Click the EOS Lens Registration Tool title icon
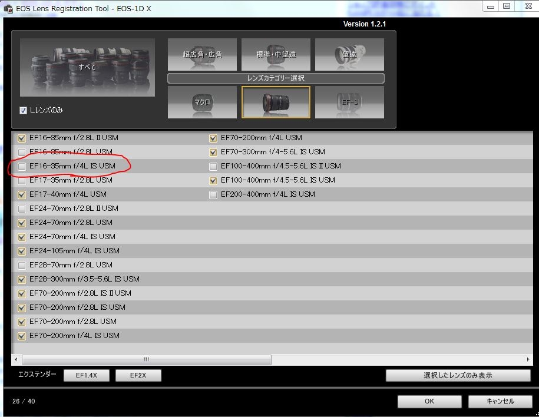The height and width of the screenshot is (417, 539). [x=9, y=9]
